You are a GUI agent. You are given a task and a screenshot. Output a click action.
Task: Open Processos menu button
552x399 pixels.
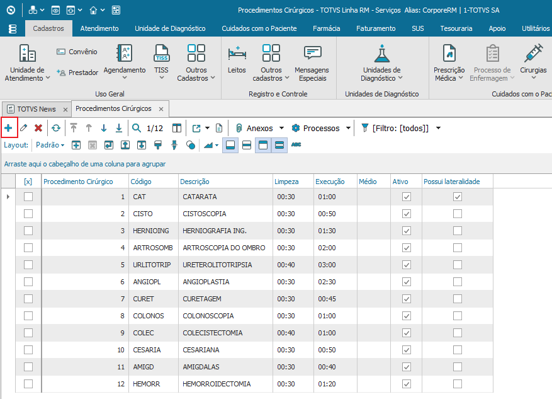(x=316, y=129)
